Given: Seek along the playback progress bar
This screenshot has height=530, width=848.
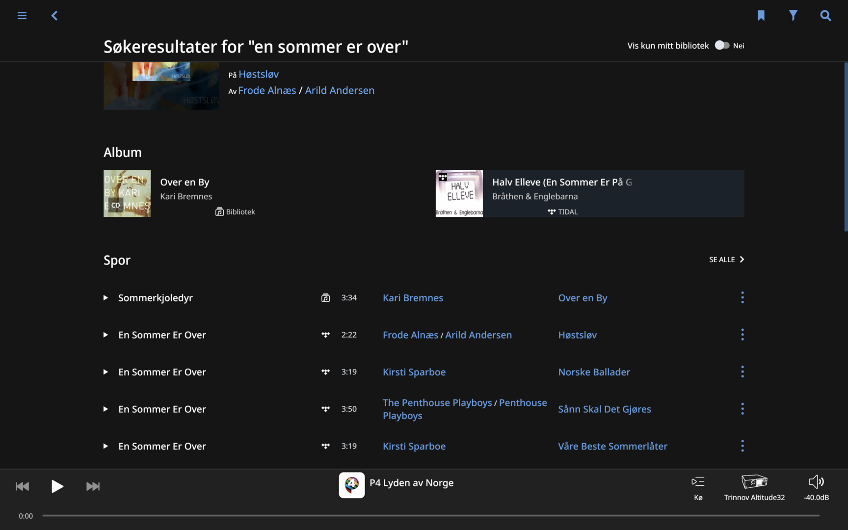Looking at the screenshot, I should [431, 516].
